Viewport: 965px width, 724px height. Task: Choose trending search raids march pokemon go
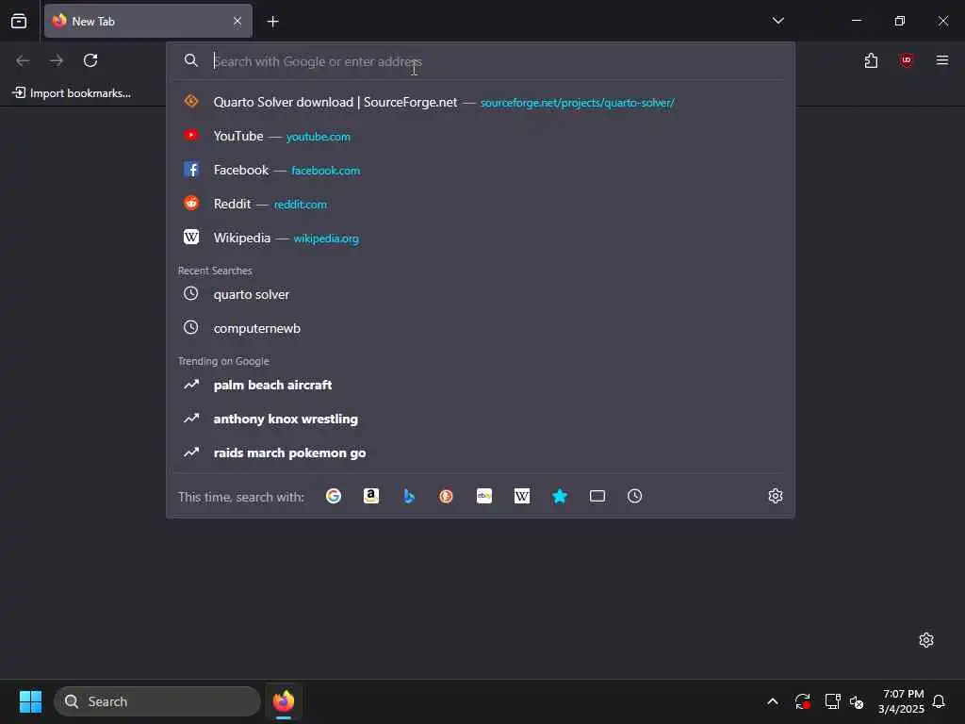pos(480,452)
